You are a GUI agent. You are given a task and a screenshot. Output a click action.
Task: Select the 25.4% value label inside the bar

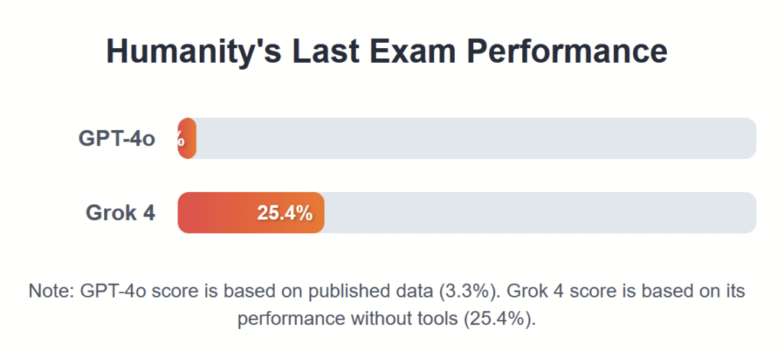coord(285,213)
